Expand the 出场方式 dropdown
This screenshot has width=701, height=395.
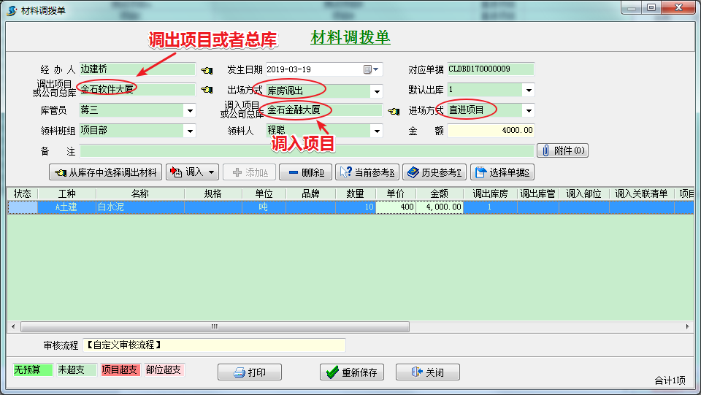point(377,91)
